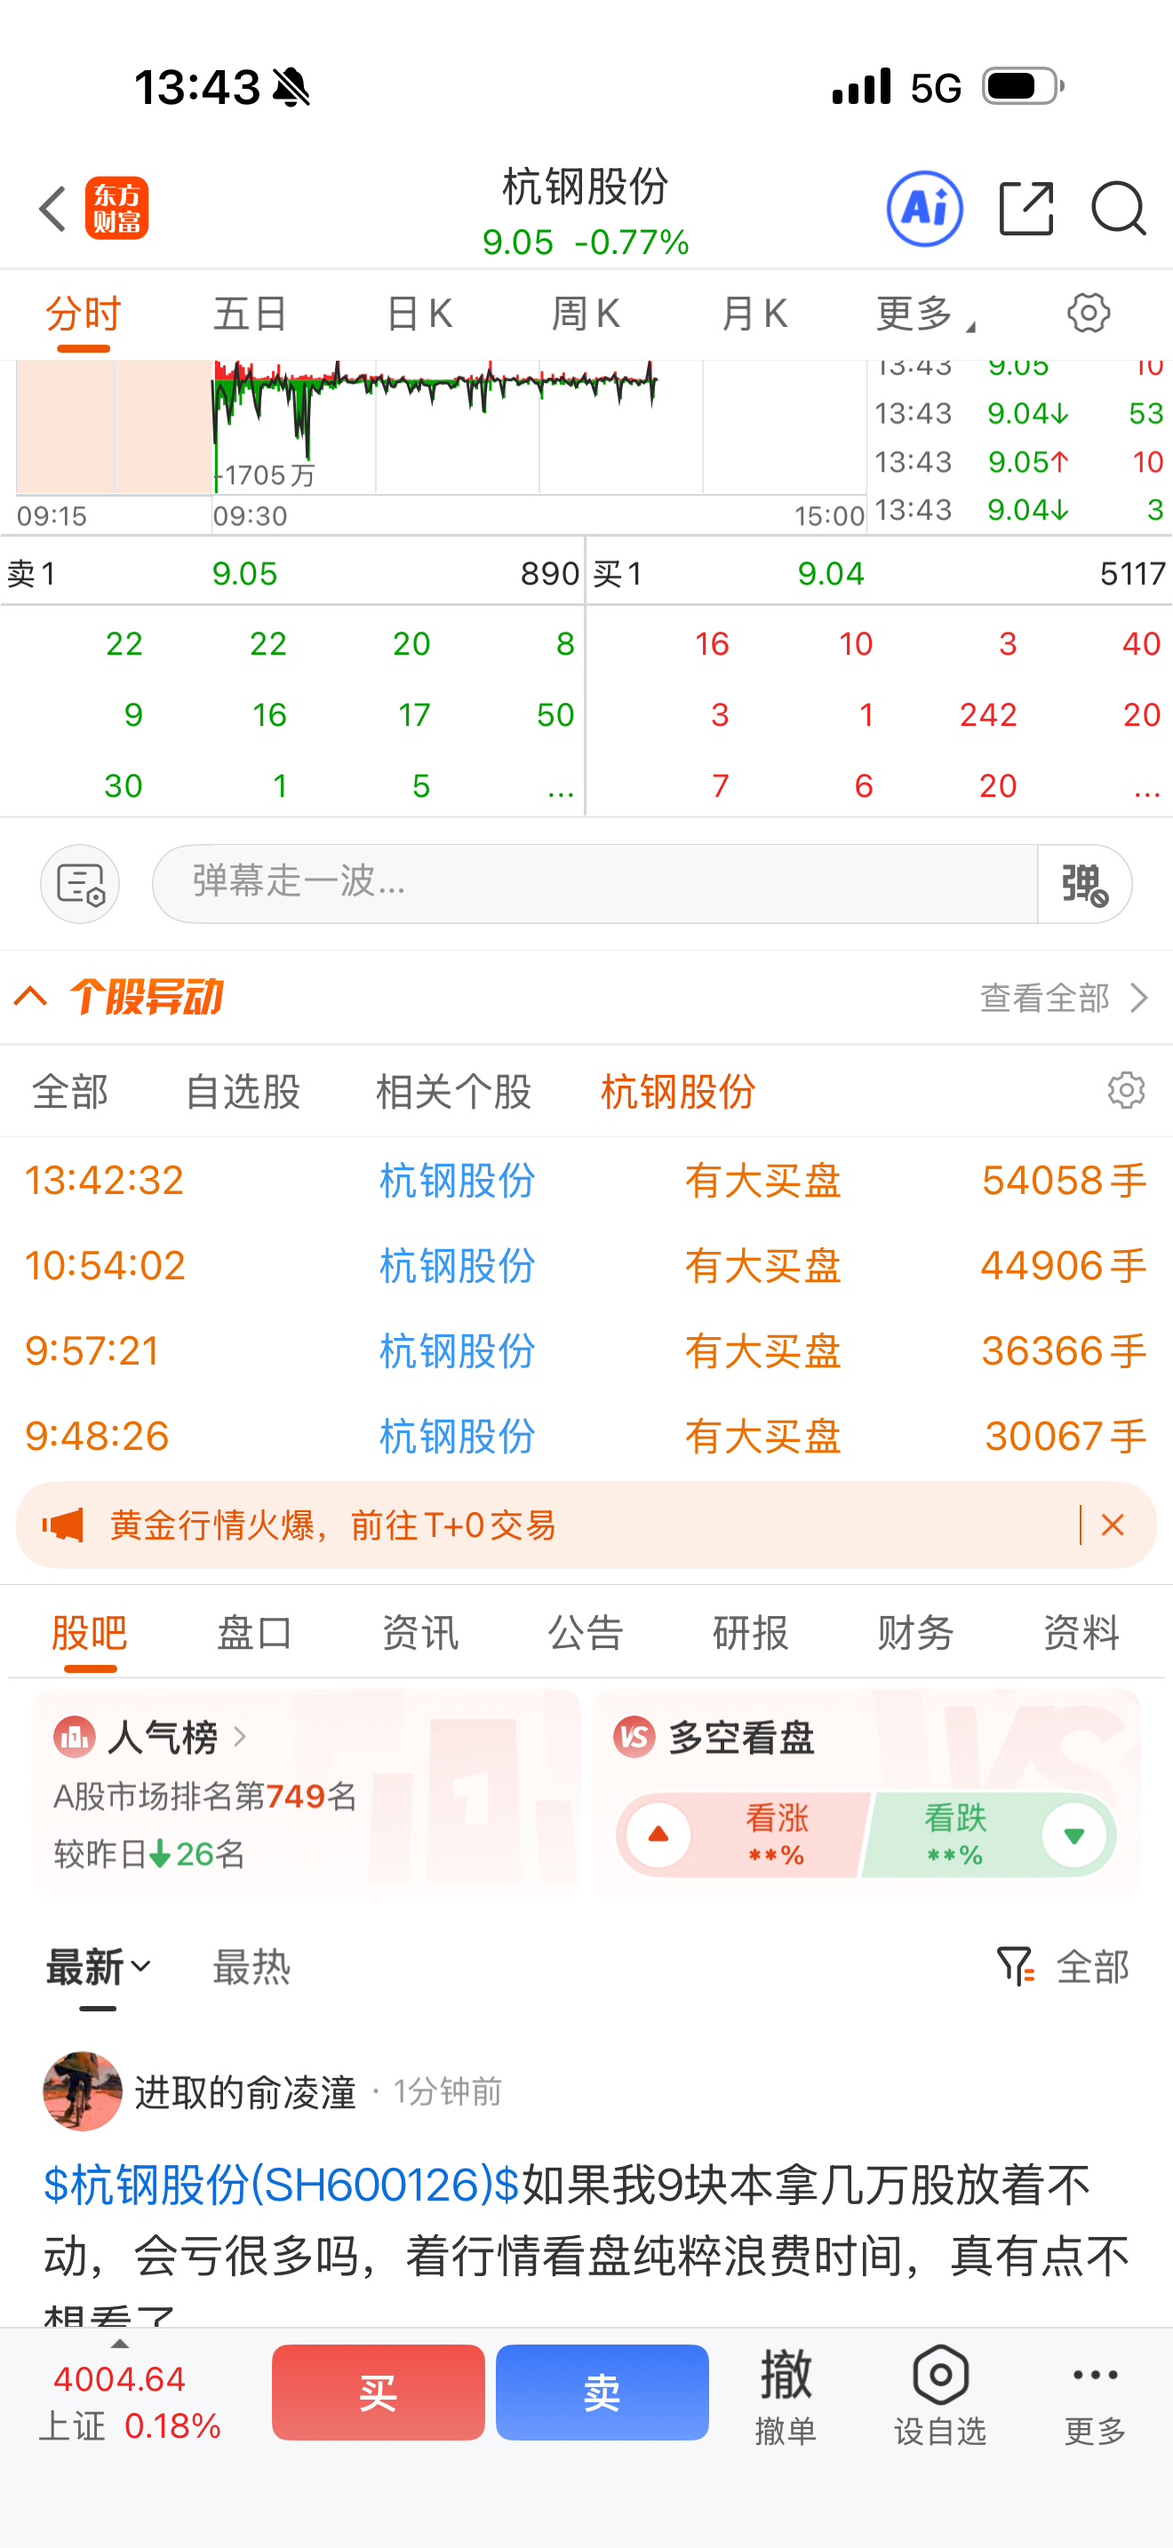
Task: Select the 杭钢股份 filter tab
Action: [677, 1092]
